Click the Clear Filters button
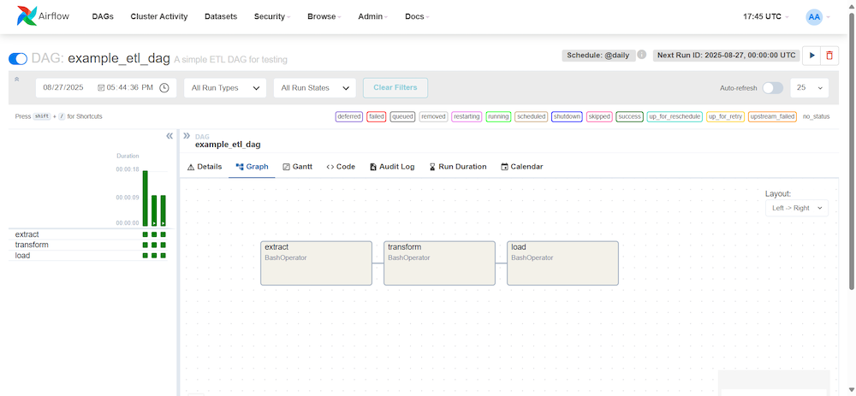 coord(395,88)
